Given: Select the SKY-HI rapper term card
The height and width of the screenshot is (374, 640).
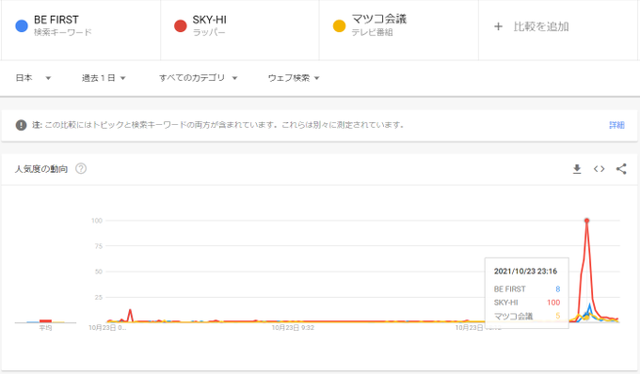Looking at the screenshot, I should pos(240,30).
